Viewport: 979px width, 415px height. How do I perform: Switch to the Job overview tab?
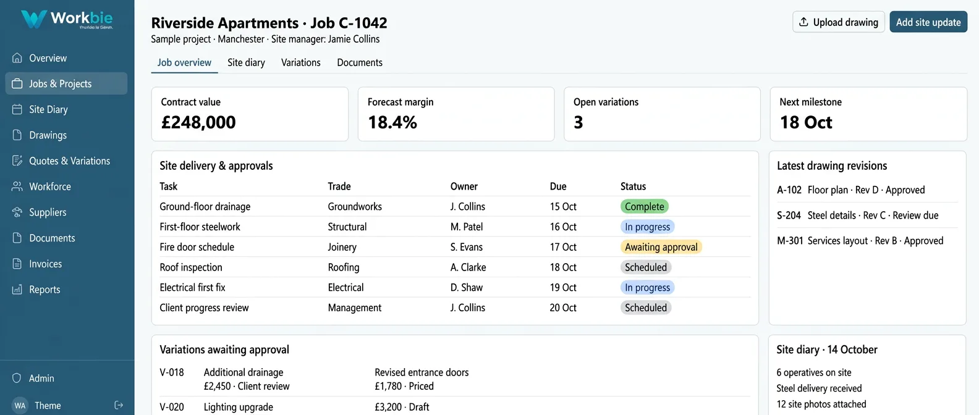click(184, 62)
